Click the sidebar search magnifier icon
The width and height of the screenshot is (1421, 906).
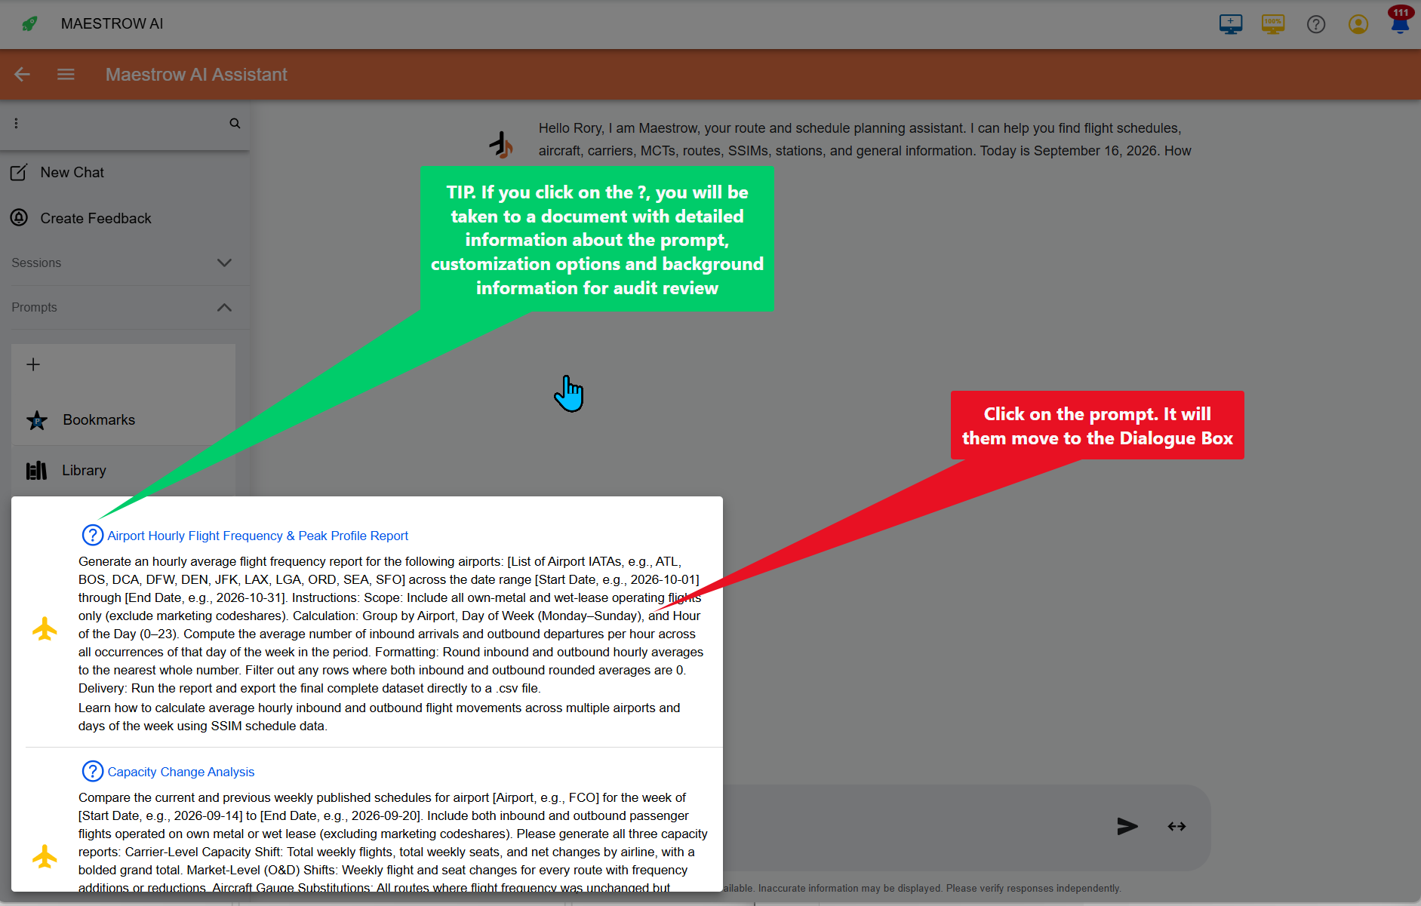[x=235, y=123]
